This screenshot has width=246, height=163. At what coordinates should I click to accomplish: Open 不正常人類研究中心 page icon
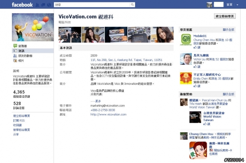[x=186, y=78]
